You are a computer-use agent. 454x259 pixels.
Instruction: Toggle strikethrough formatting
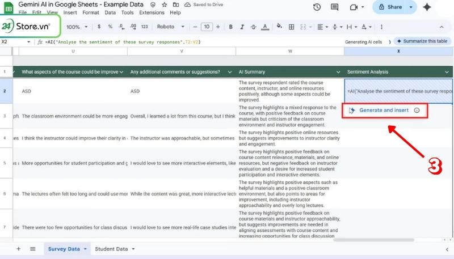click(253, 27)
